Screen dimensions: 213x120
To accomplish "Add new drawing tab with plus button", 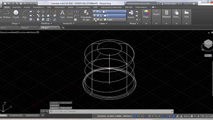I will point(63,28).
